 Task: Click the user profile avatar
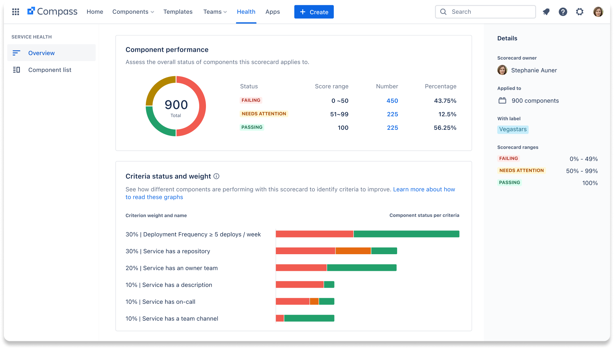[x=598, y=12]
